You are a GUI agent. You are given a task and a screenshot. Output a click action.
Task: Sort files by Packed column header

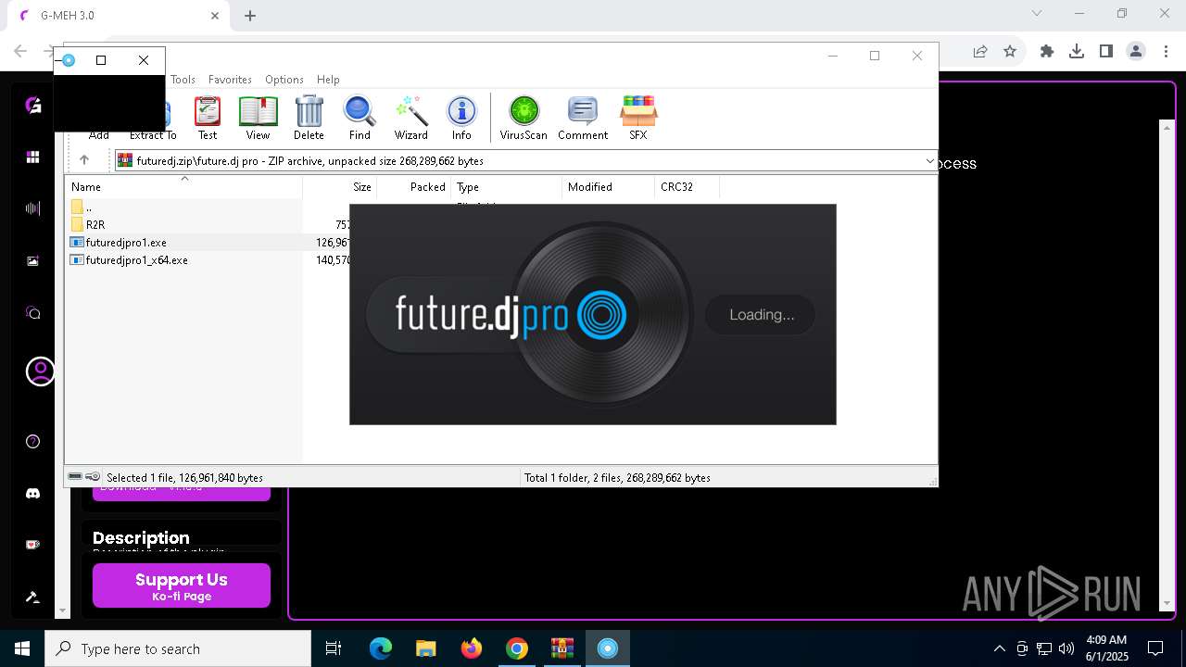tap(414, 187)
